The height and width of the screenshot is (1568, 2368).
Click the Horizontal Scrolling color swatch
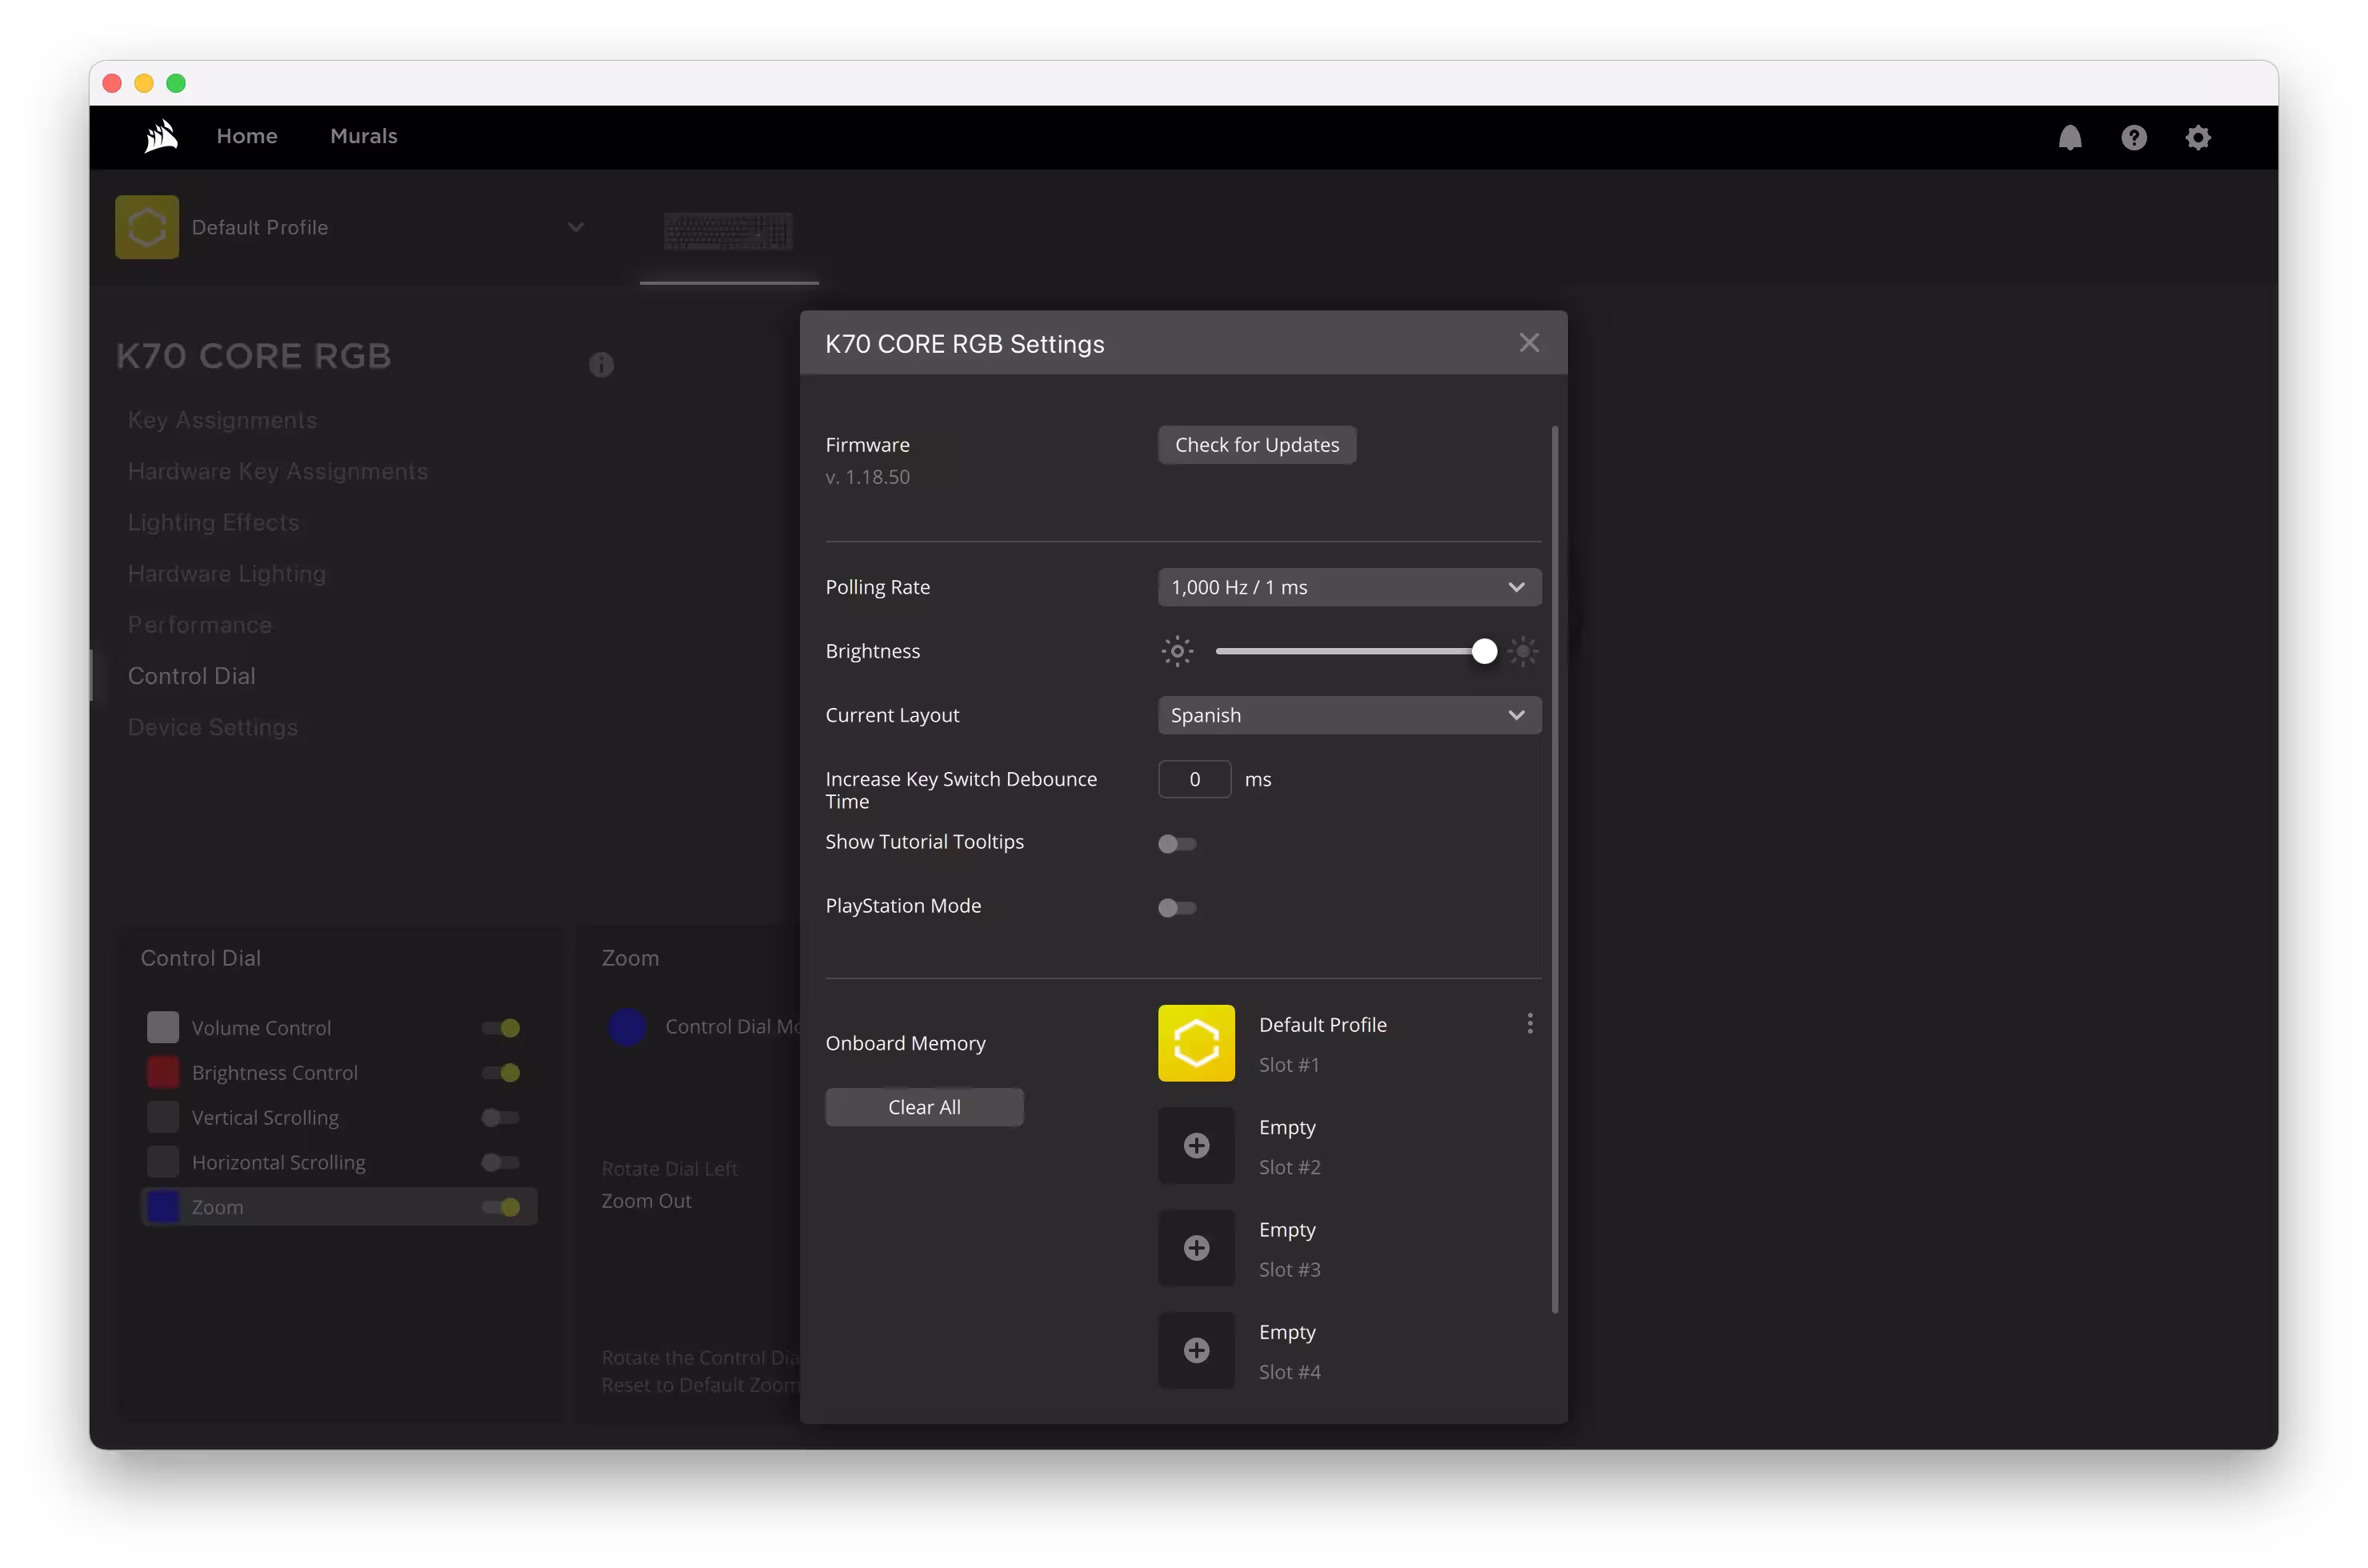pos(163,1162)
